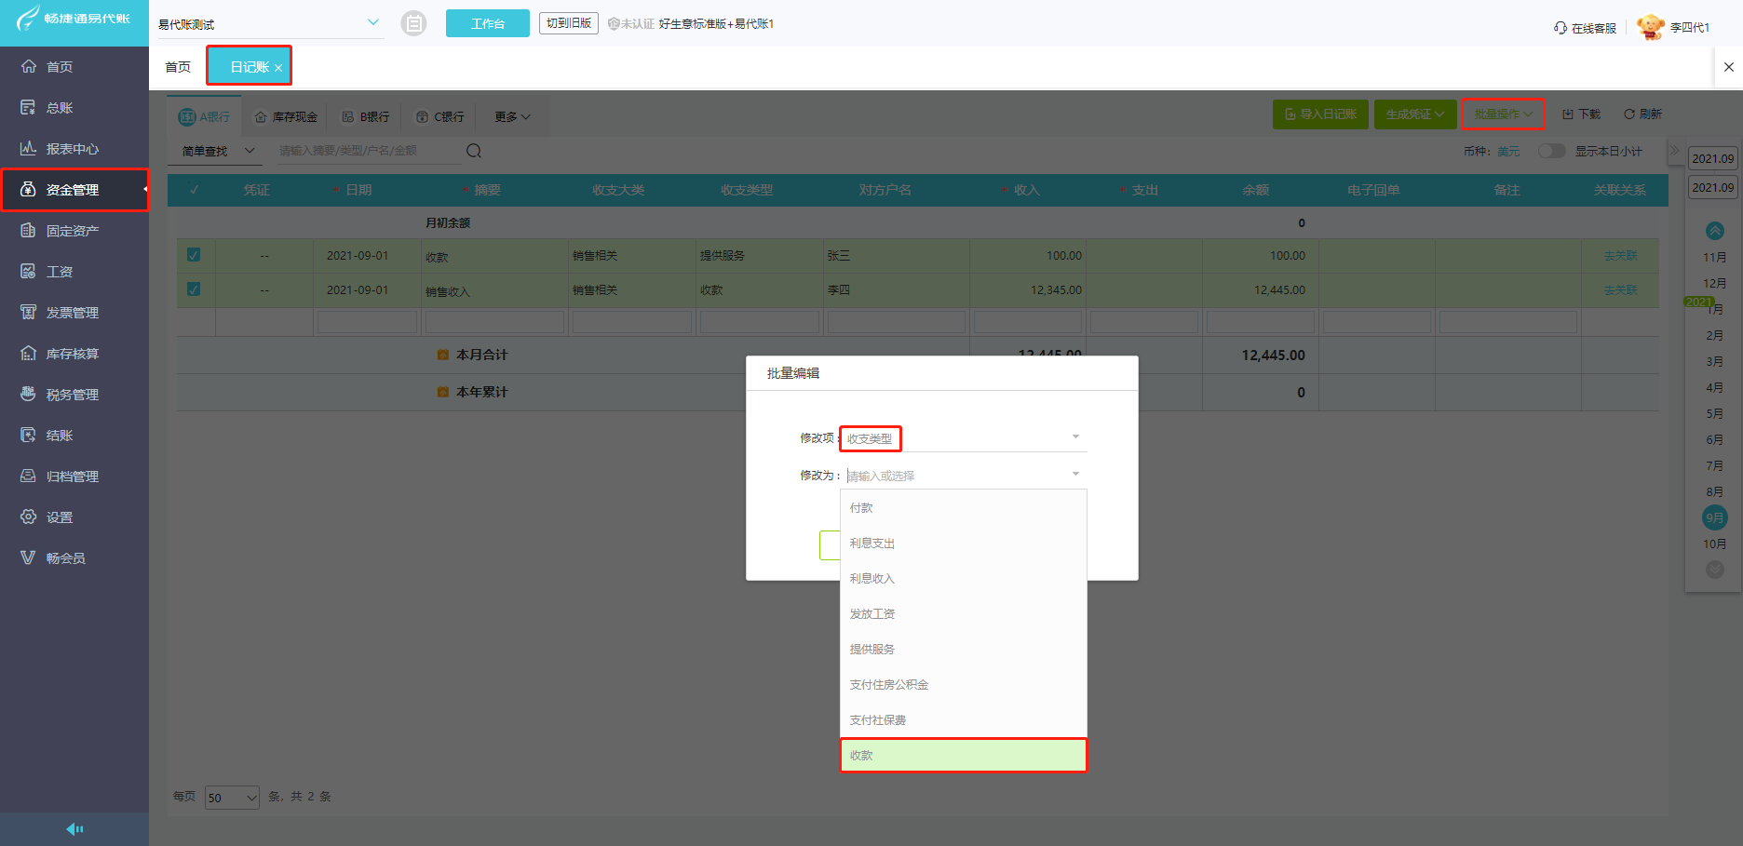Collapse the sidebar with bottom arrow icon
Screen dimensions: 1743x846
click(74, 829)
